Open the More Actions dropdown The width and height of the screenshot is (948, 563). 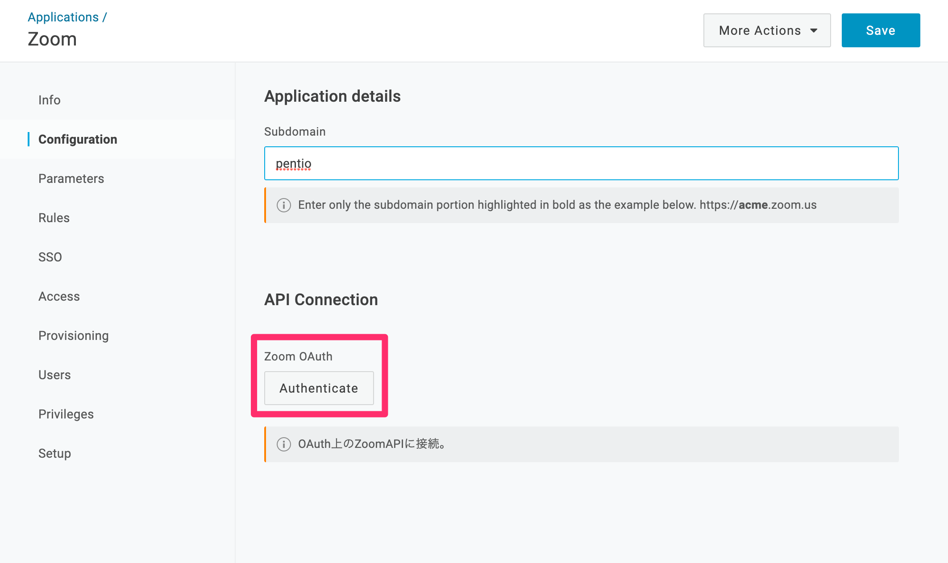coord(767,30)
